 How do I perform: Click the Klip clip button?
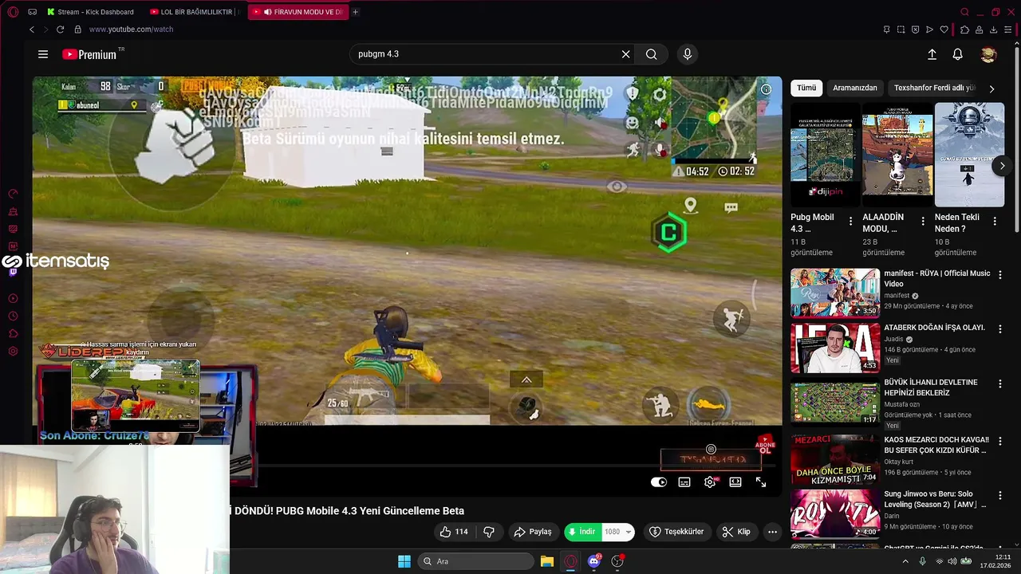point(736,532)
